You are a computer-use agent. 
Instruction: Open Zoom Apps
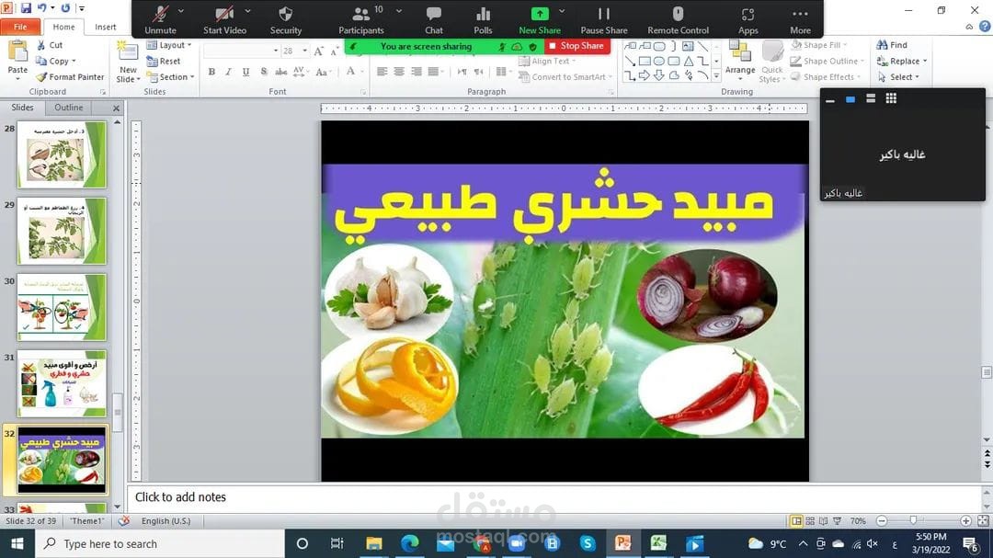tap(748, 19)
